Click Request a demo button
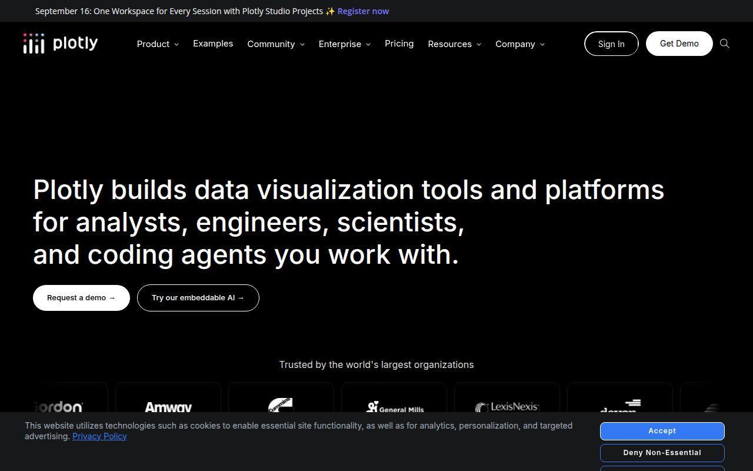This screenshot has width=753, height=471. pos(81,298)
